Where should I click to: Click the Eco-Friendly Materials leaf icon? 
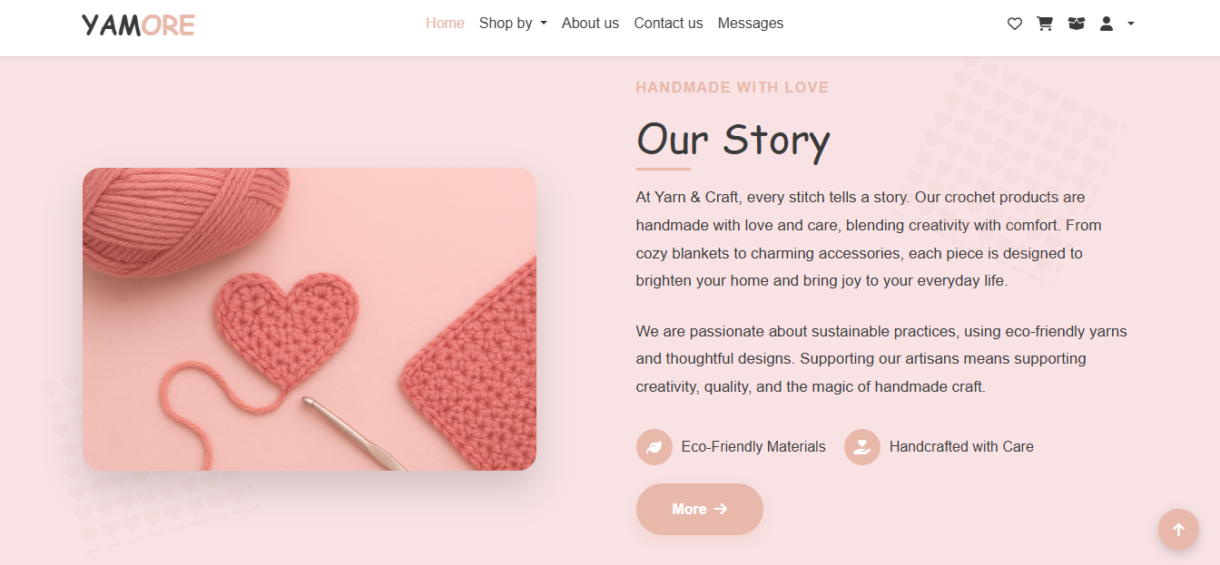pos(654,447)
